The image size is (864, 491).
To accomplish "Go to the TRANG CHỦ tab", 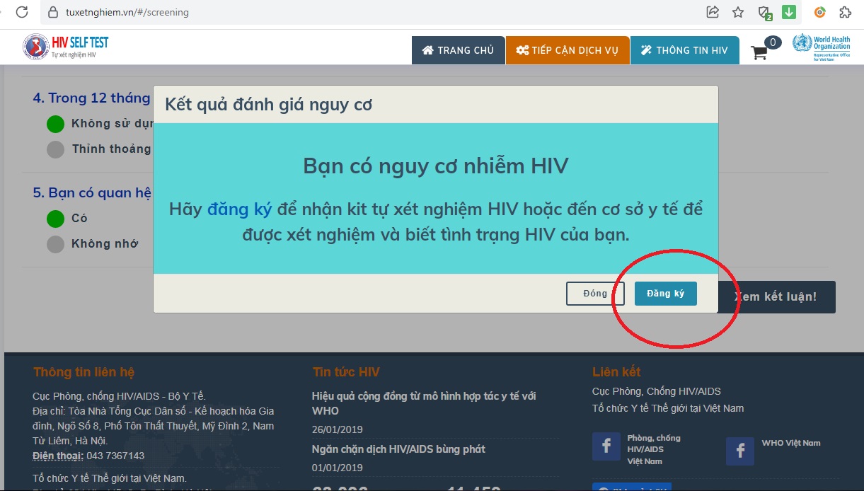I will point(458,50).
